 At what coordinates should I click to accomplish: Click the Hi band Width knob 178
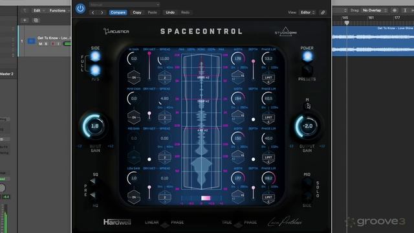pos(237,58)
